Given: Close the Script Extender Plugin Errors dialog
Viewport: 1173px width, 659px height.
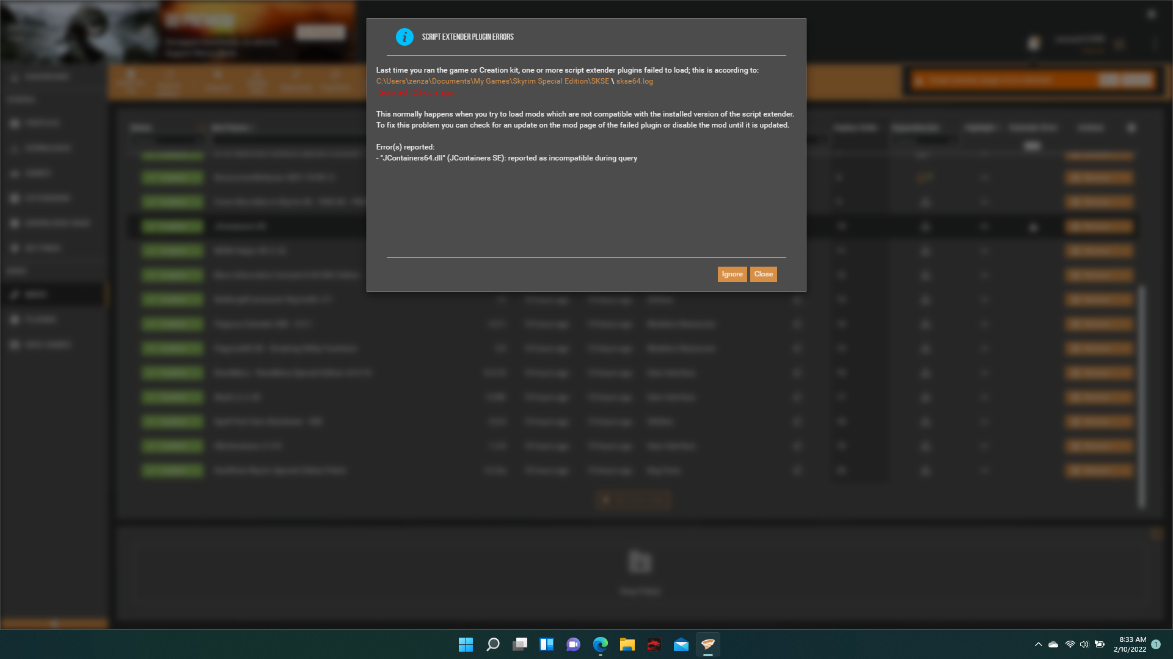Looking at the screenshot, I should point(764,274).
